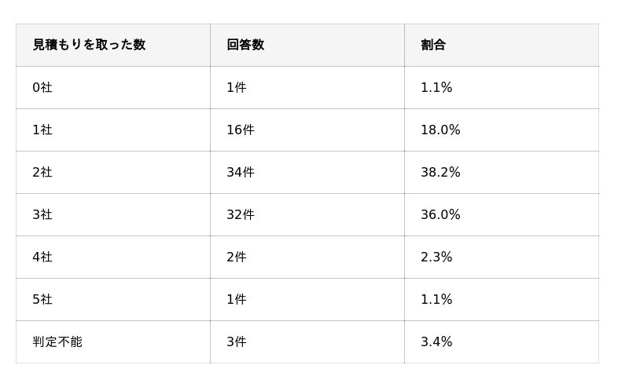
Task: Click the 回答数 column header
Action: (245, 45)
